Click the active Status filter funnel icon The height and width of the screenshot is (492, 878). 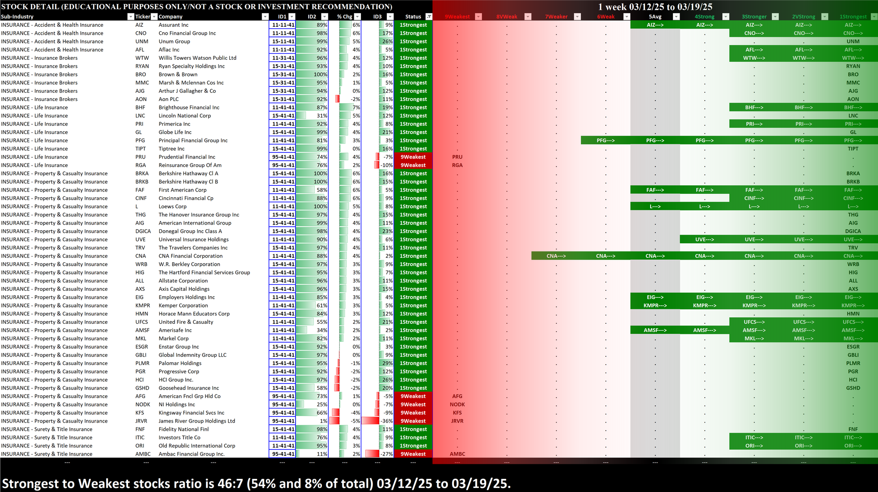[x=429, y=17]
